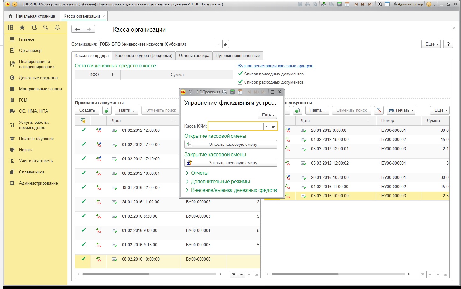Navigate back with left arrow button
Screen dimensions: 461x289
point(77,29)
